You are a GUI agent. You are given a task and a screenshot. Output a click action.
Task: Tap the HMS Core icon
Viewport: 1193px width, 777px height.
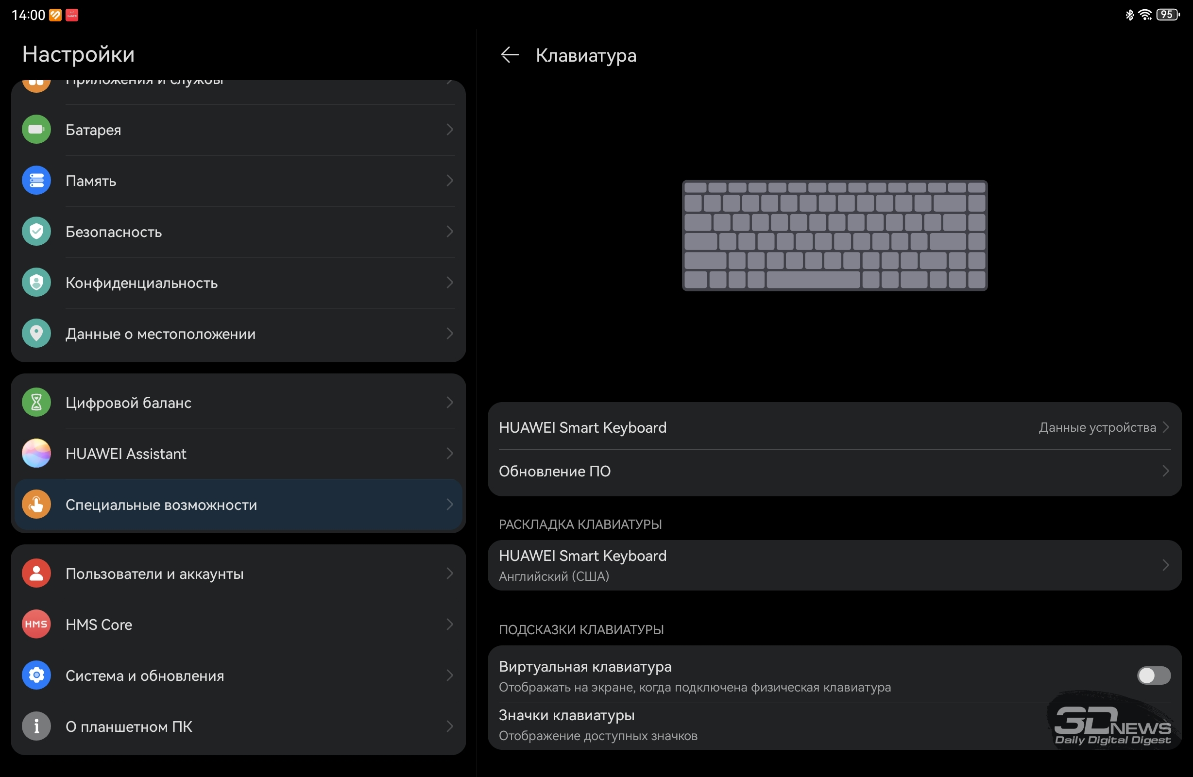click(x=36, y=625)
